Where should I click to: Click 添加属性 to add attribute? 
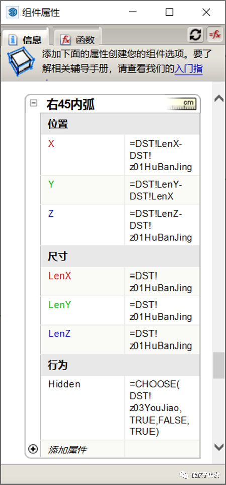click(67, 450)
